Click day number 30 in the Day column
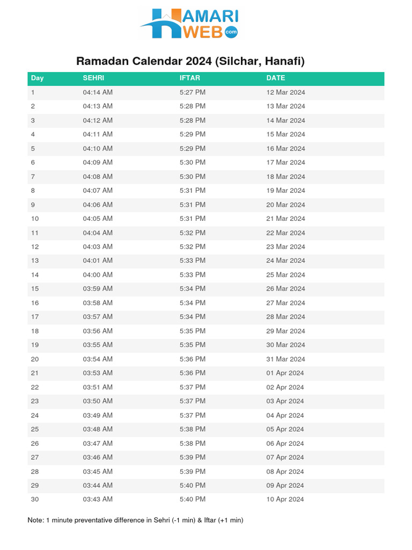 35,499
